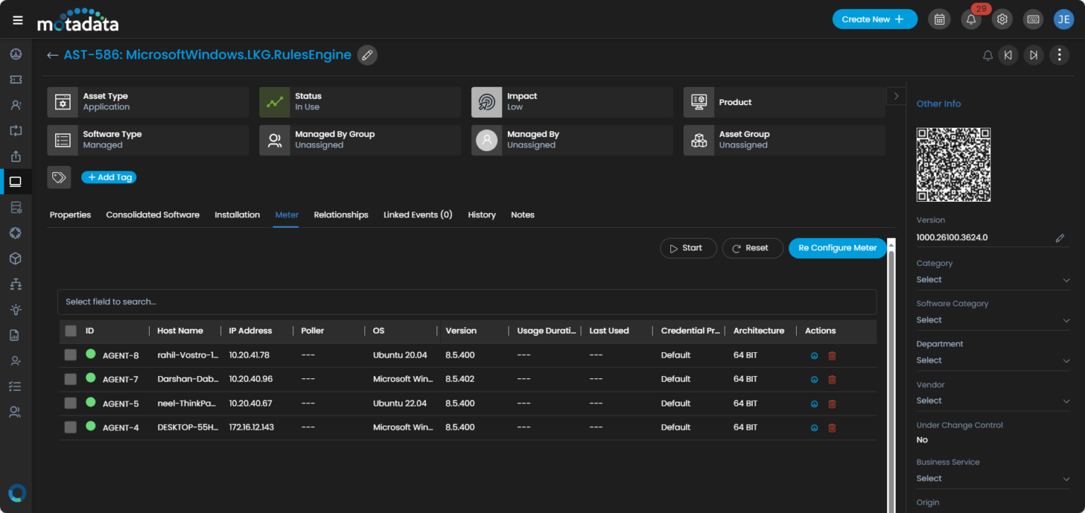
Task: Click the Add Tag button
Action: [109, 177]
